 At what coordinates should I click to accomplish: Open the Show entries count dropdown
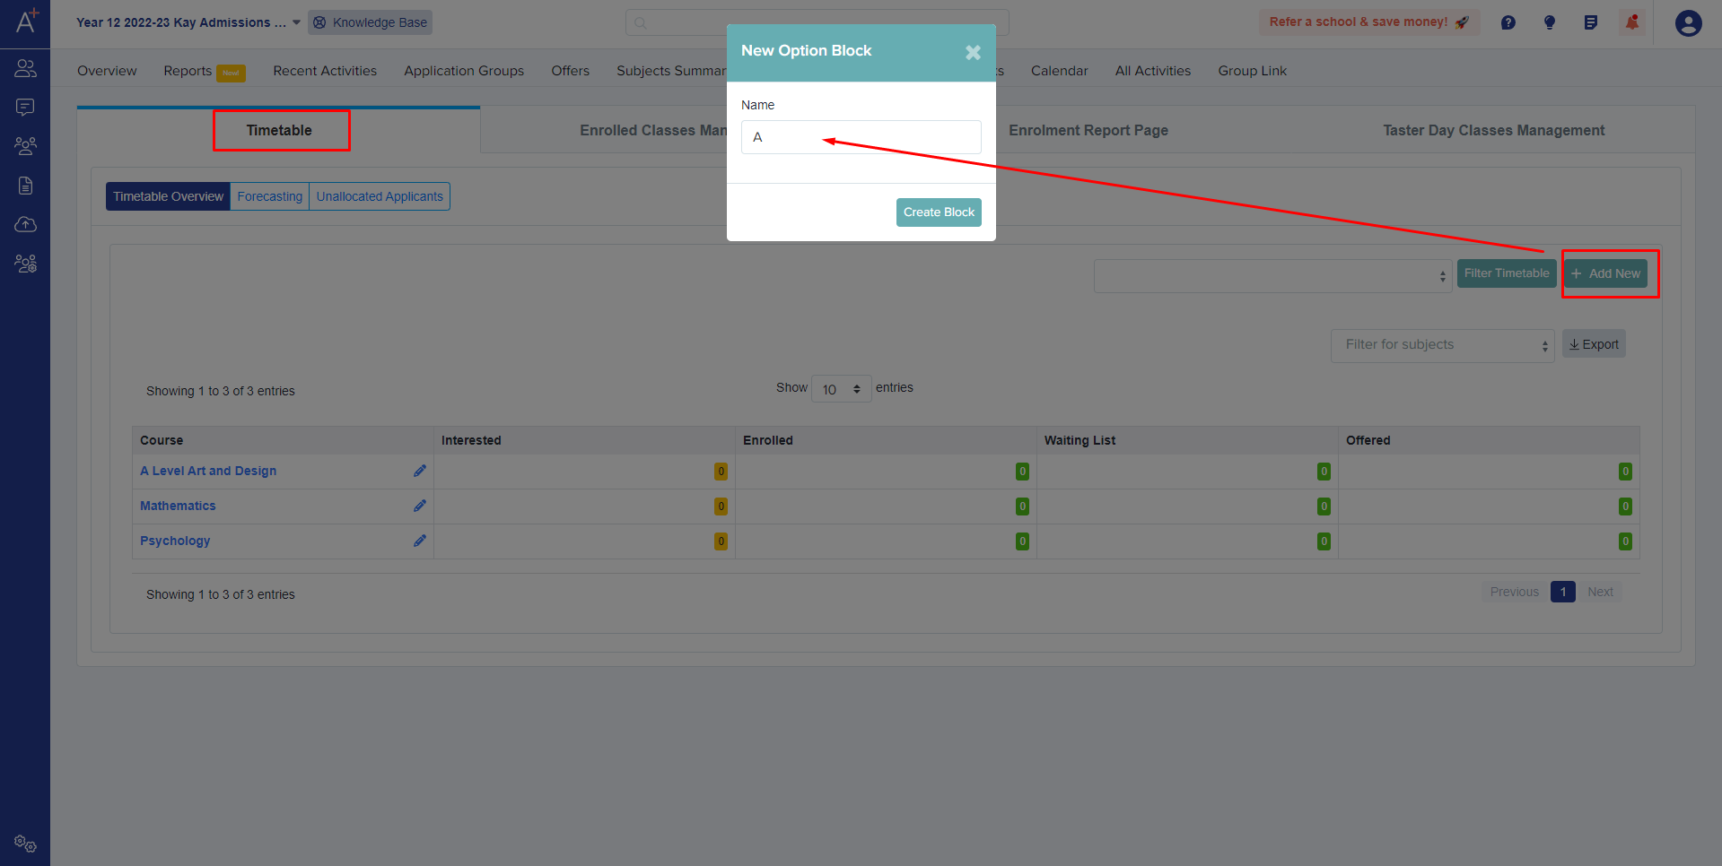841,389
